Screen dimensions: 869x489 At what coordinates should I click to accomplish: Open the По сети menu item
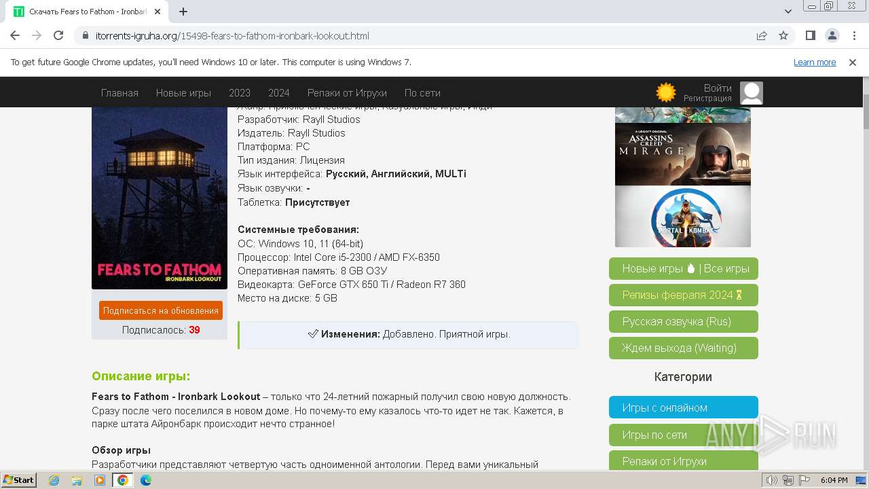click(x=422, y=93)
